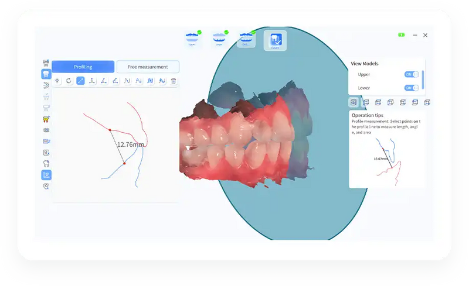Turn off the Lower model toggle
The image size is (469, 286).
(x=412, y=88)
